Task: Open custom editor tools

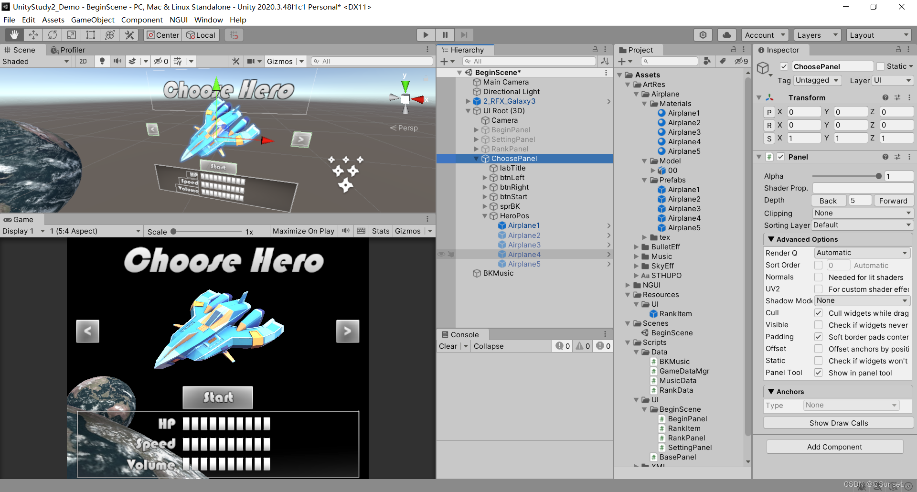Action: [x=129, y=35]
